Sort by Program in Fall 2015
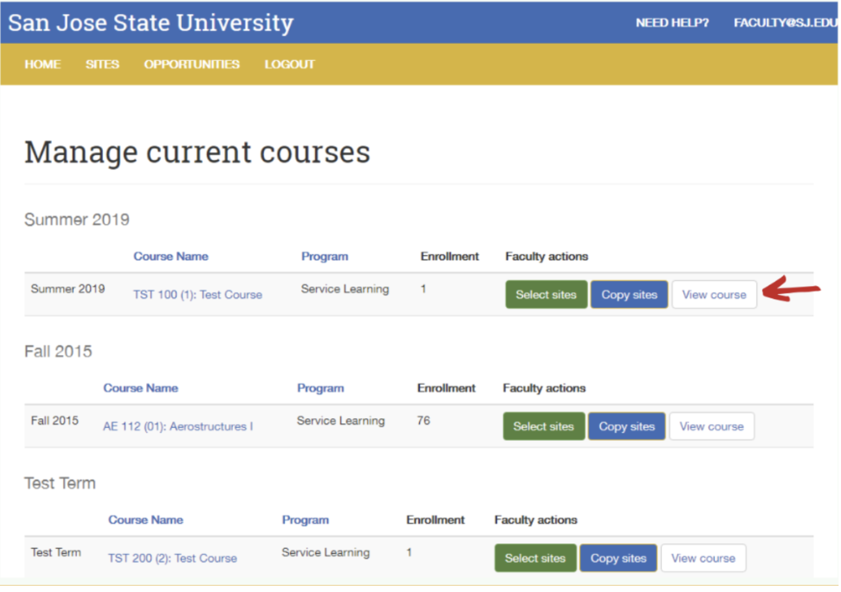Viewport: 841px width, 592px height. pyautogui.click(x=321, y=388)
